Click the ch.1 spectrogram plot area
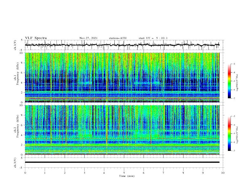This screenshot has height=194, width=251. 122,77
